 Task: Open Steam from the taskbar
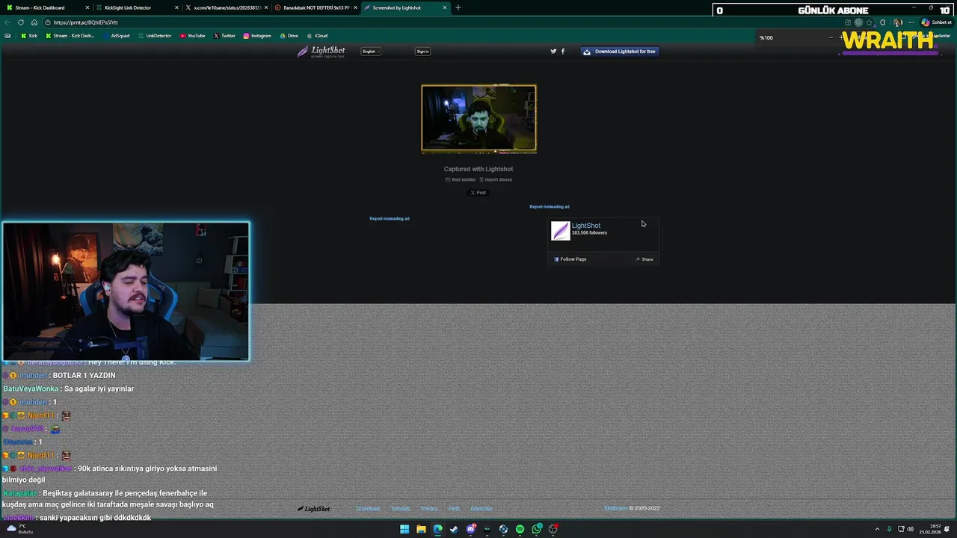click(454, 529)
